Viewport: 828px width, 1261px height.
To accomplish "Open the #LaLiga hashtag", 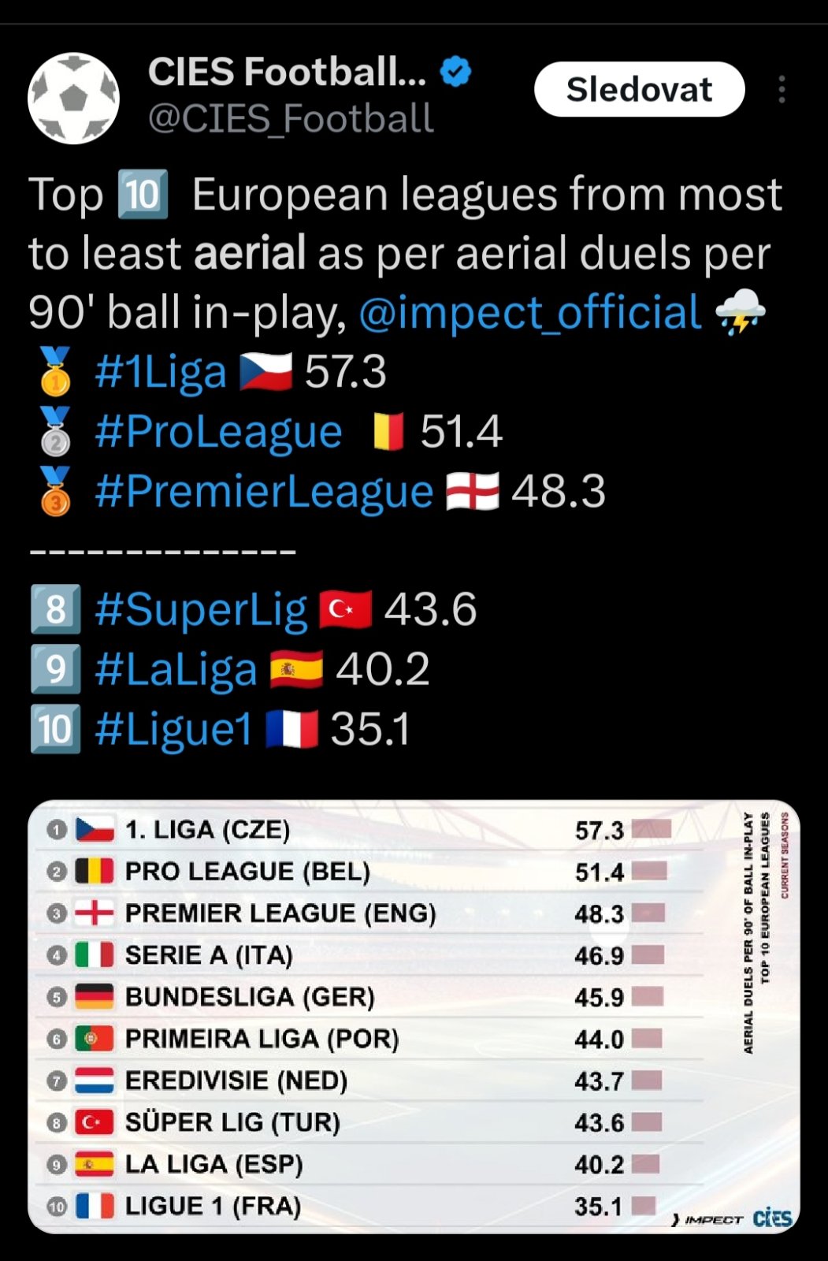I will pos(176,670).
